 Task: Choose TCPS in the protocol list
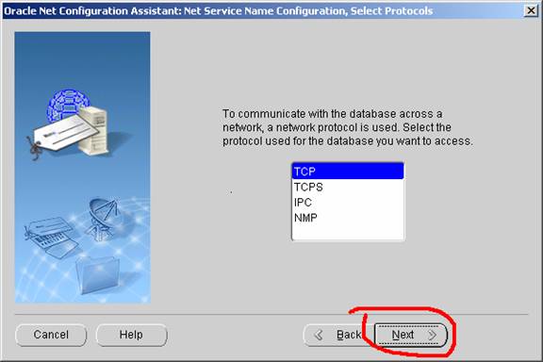(348, 187)
